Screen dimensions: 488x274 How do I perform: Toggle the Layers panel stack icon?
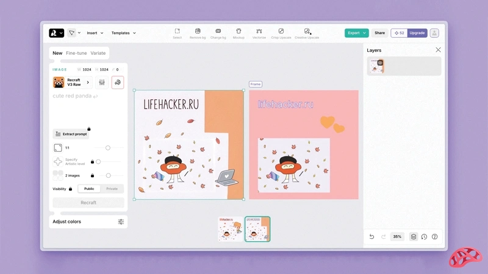(414, 237)
